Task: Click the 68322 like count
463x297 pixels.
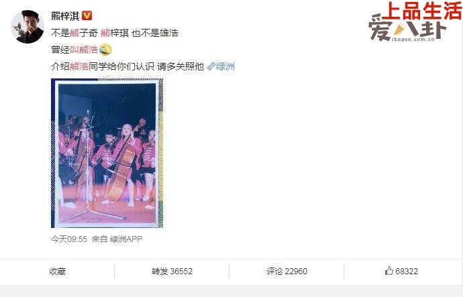Action: click(x=407, y=272)
